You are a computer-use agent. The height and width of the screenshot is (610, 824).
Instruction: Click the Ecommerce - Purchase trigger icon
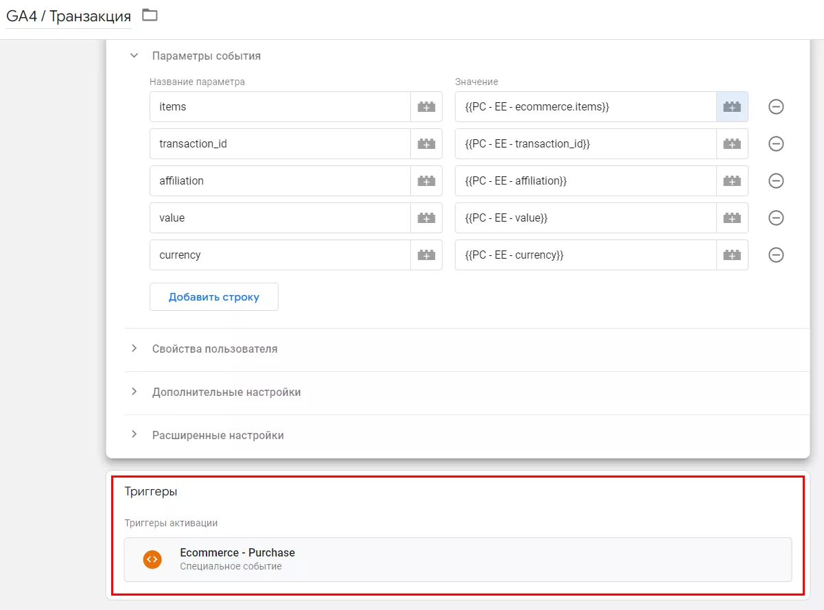[x=152, y=559]
